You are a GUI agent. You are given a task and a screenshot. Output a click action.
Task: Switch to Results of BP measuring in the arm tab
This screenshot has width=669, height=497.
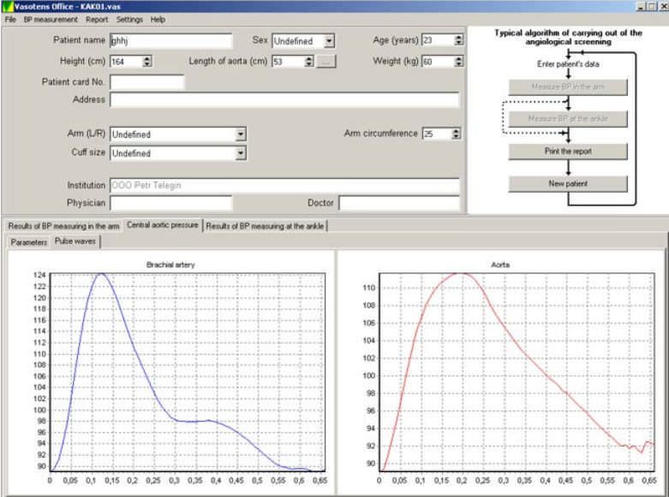pos(63,226)
